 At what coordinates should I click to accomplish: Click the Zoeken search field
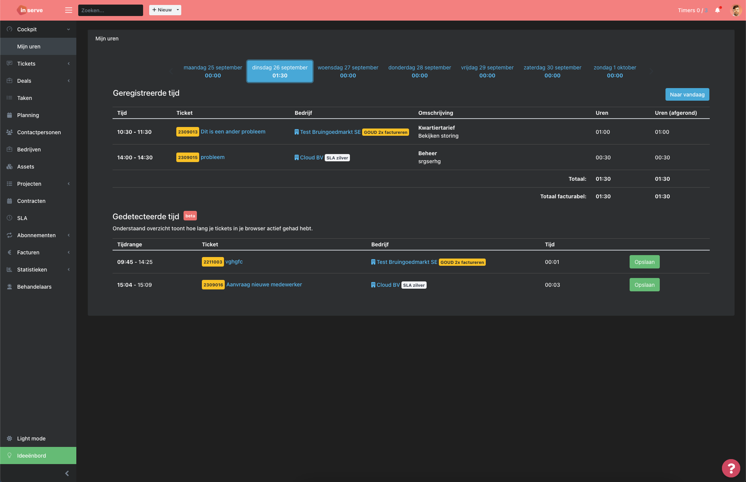tap(110, 10)
